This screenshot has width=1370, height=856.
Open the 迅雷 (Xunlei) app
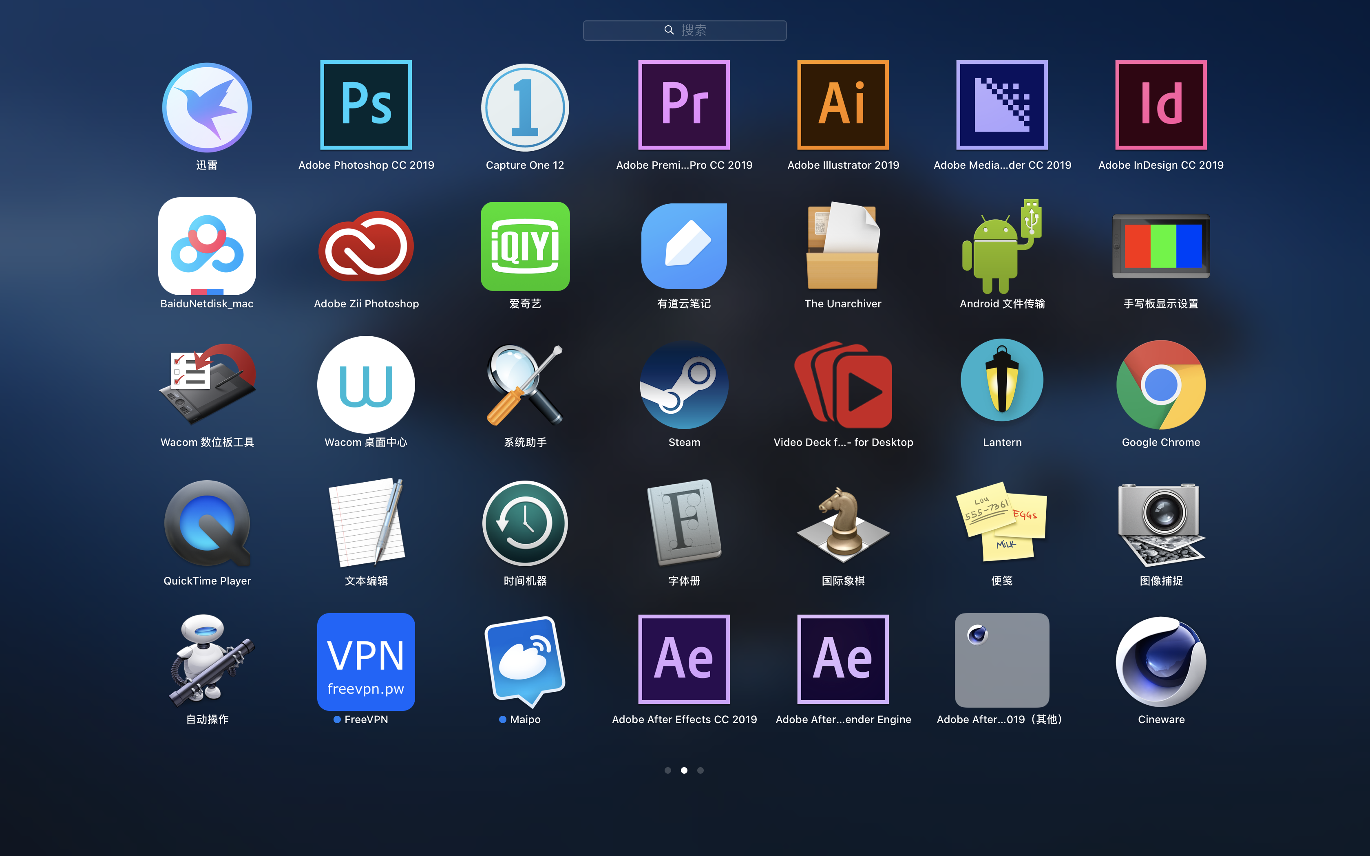tap(207, 107)
